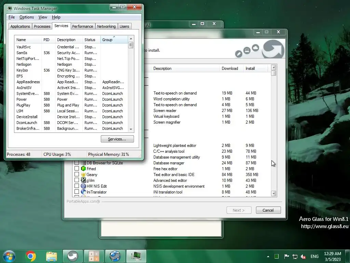
Task: Switch to Task Manager taskbar icon
Action: tap(136, 256)
